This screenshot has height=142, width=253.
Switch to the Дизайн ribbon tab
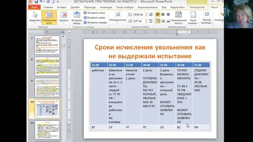75,7
